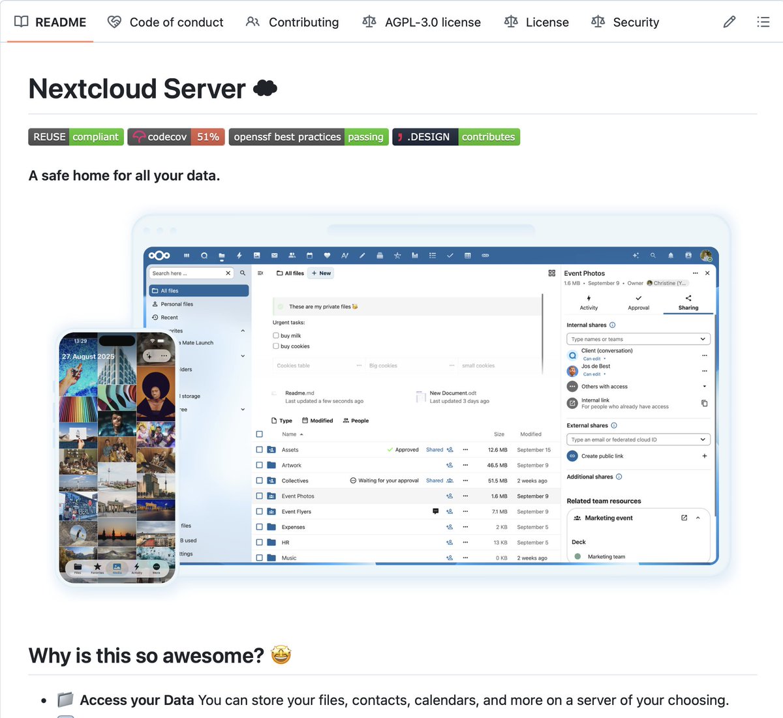Click the plus beside 'Create public link'
783x718 pixels.
tap(705, 456)
